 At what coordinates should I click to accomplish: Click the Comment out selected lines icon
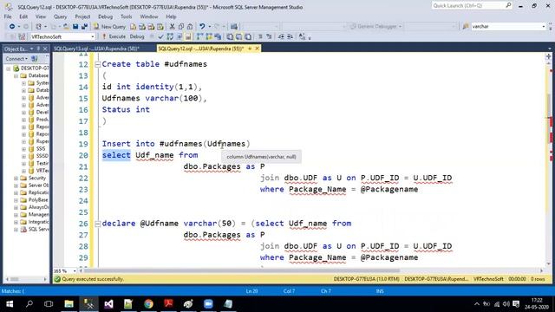[260, 36]
